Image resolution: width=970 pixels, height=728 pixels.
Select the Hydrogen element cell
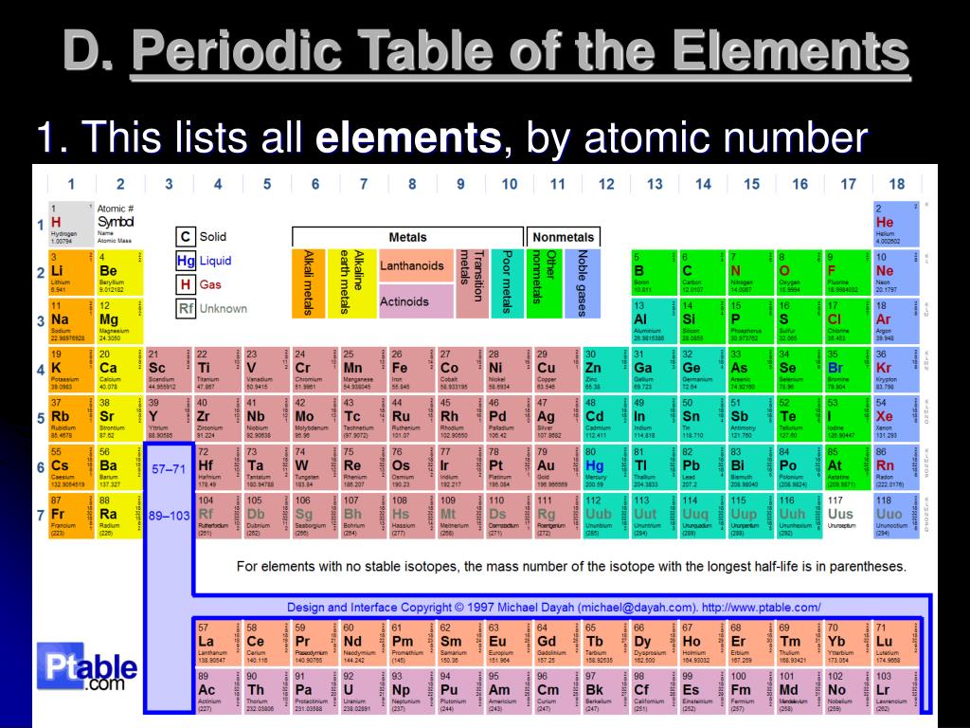(71, 224)
